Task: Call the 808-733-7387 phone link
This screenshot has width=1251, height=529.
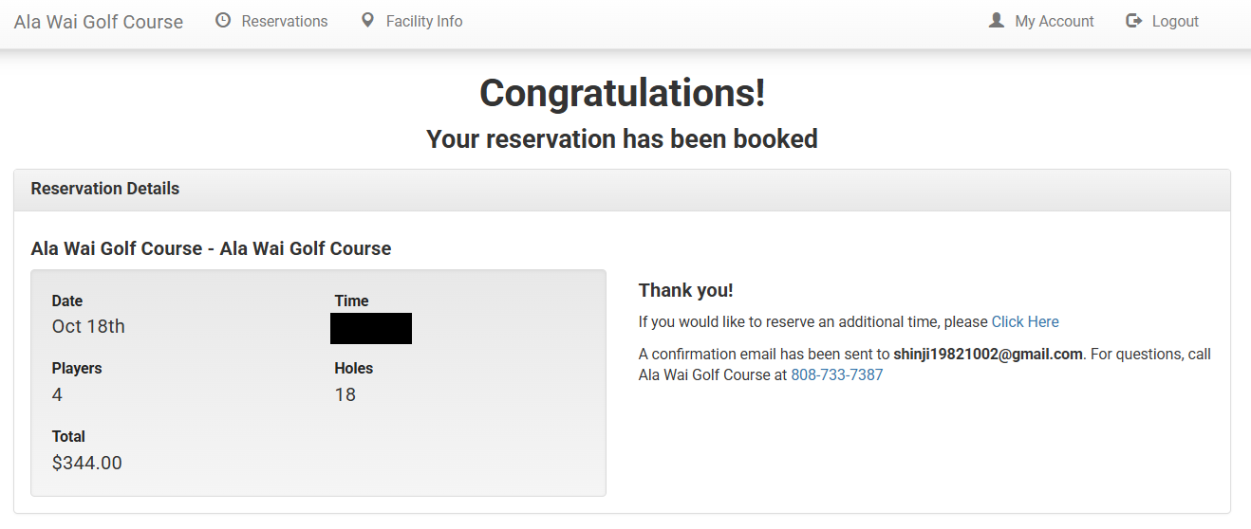Action: (836, 374)
